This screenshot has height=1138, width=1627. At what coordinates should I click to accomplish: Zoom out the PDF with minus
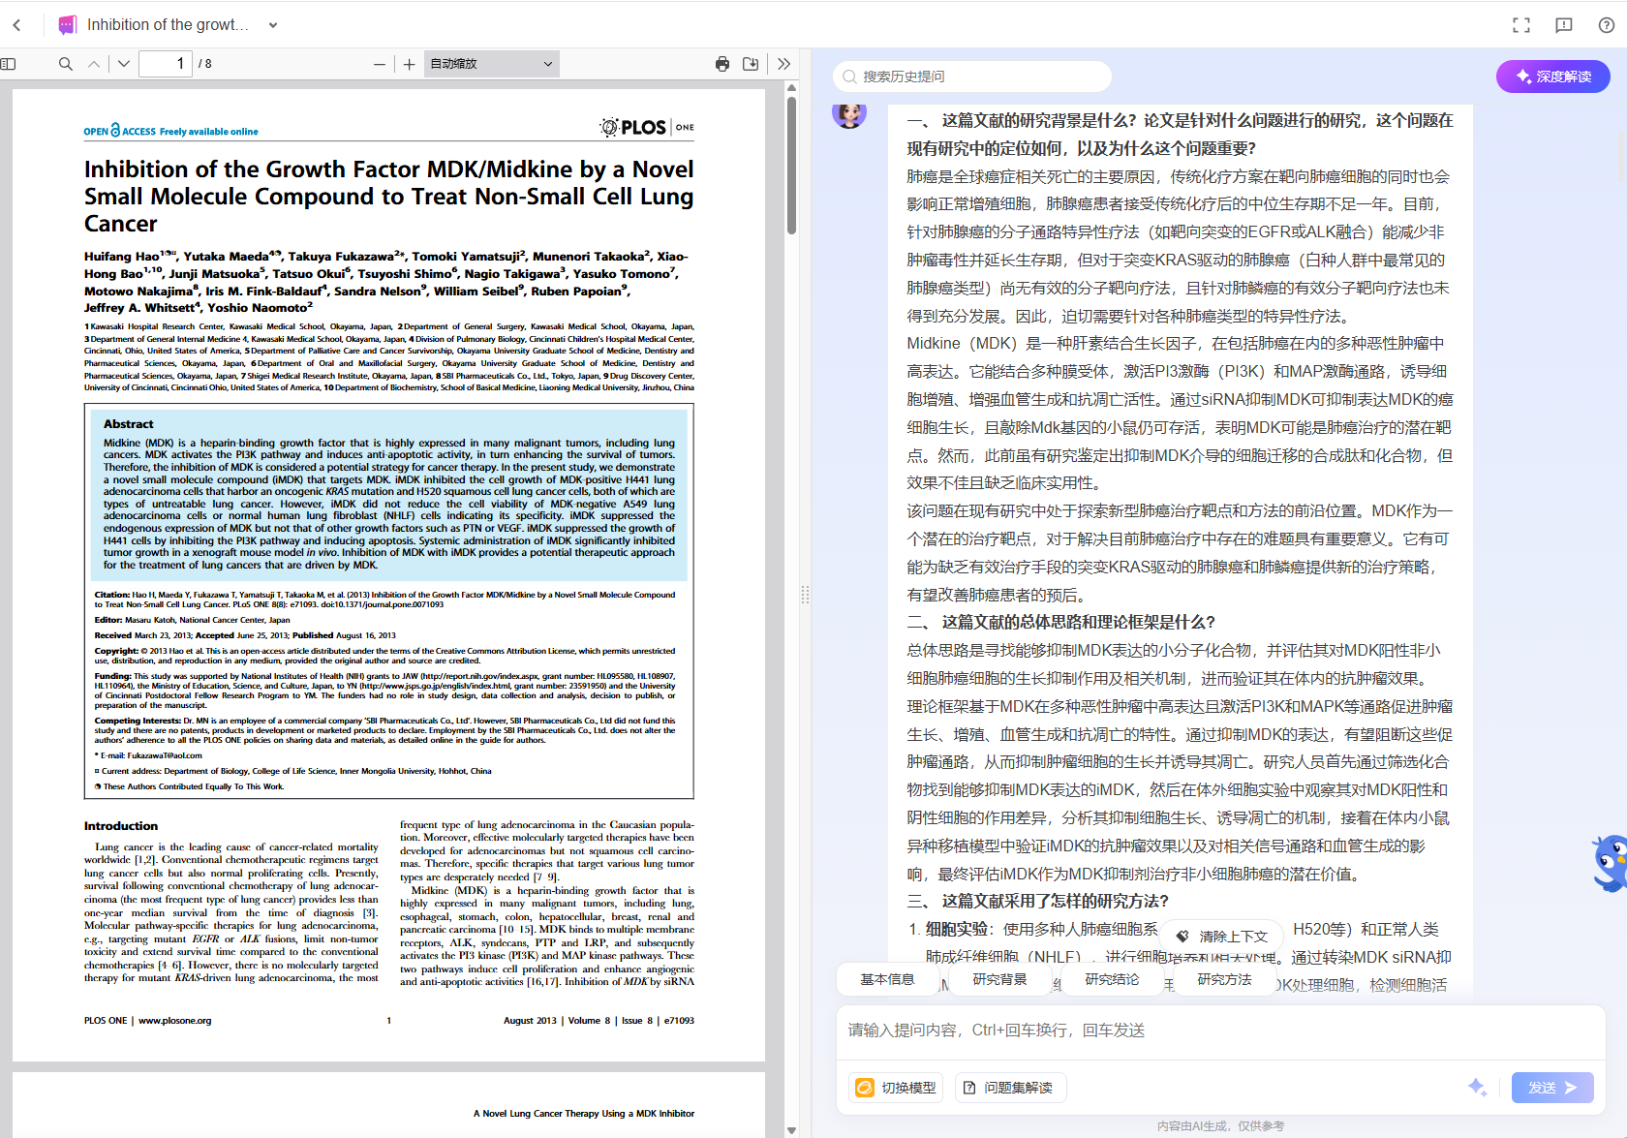380,64
